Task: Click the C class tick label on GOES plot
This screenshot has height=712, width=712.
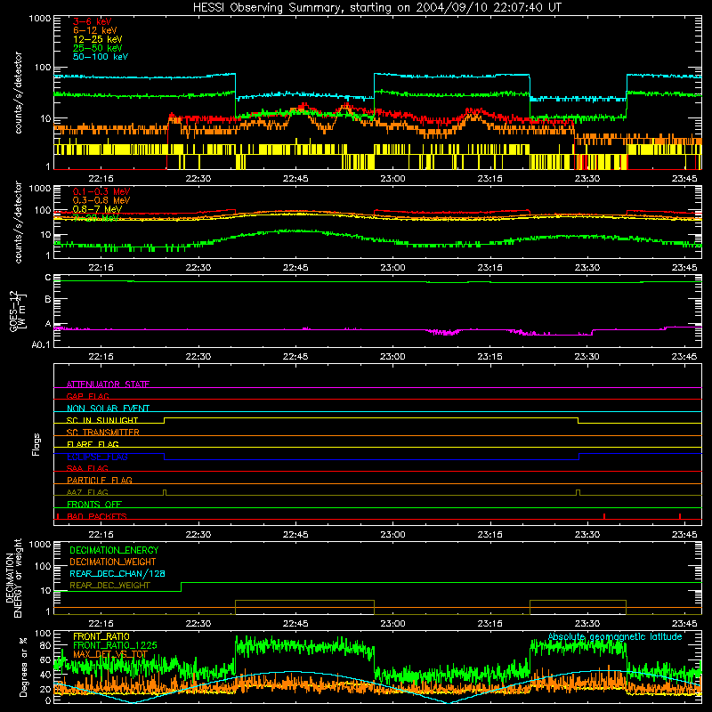Action: [48, 278]
